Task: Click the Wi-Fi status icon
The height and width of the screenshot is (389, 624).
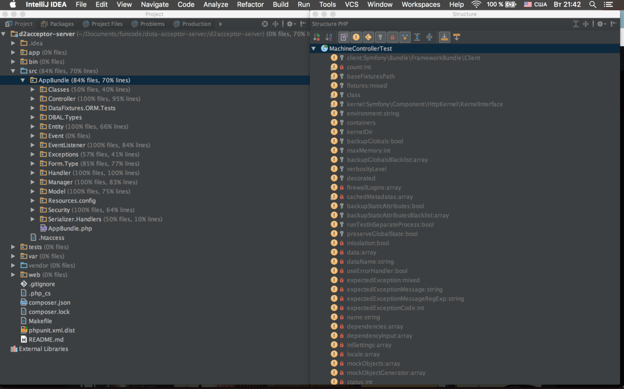Action: [476, 4]
